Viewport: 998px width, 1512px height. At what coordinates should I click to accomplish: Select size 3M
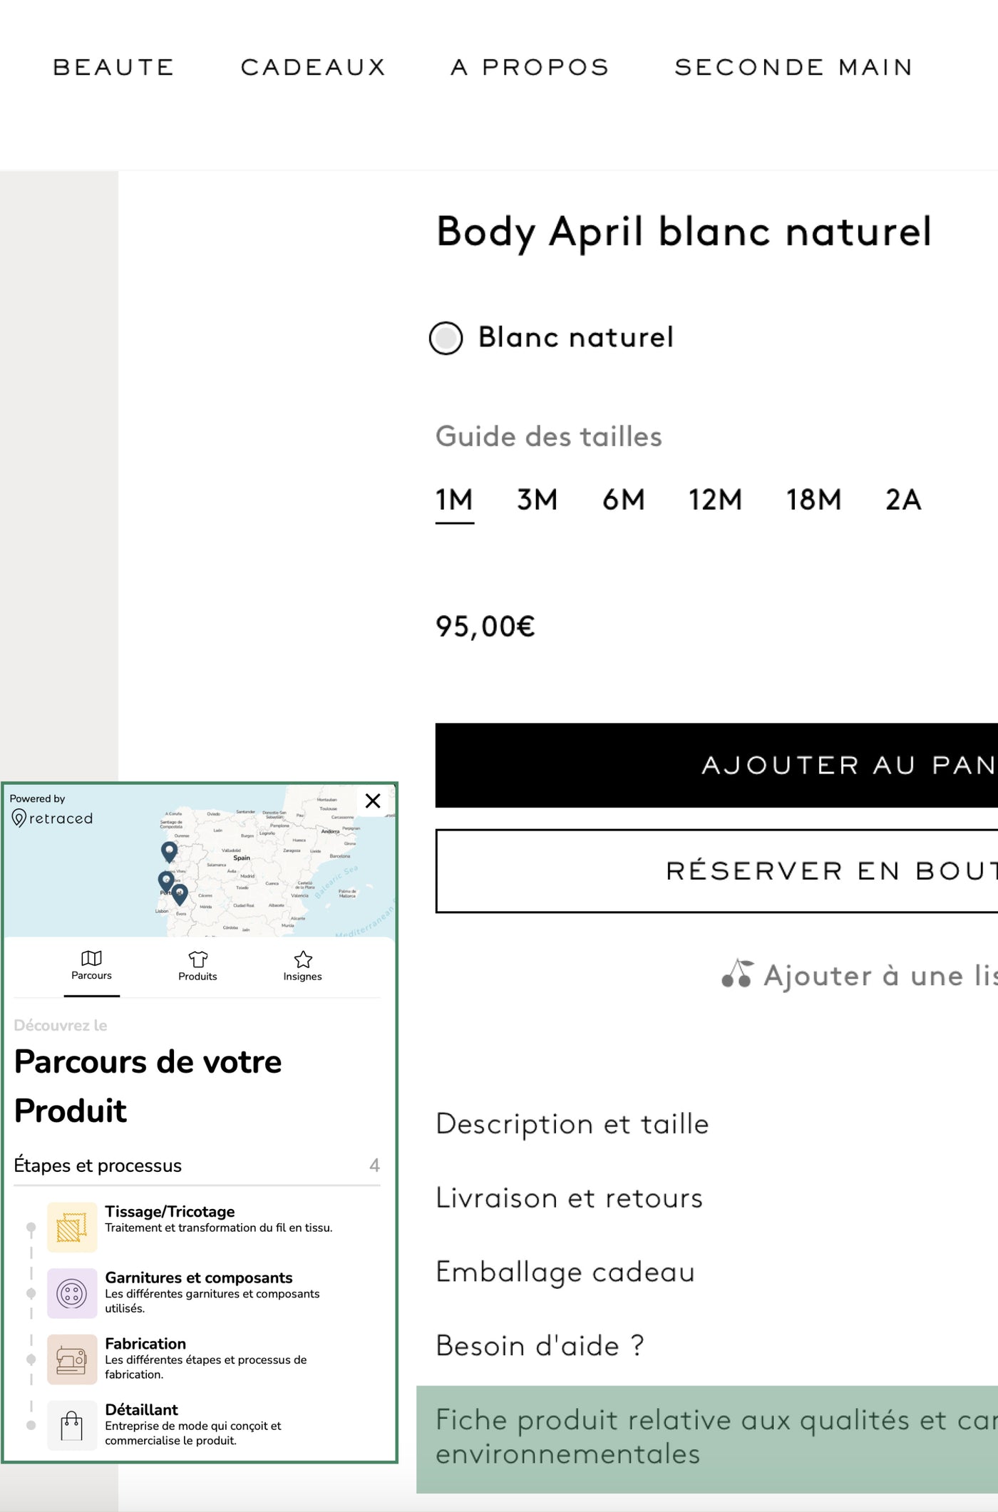coord(537,500)
